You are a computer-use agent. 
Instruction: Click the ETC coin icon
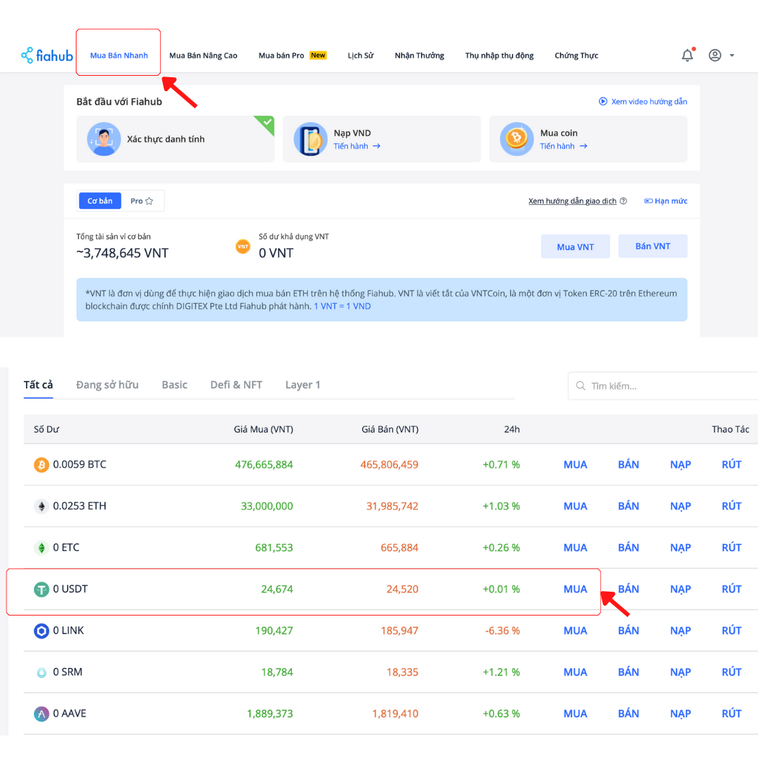(x=41, y=547)
